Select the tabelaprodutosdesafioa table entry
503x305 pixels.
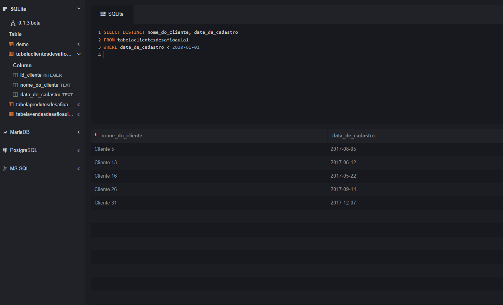click(x=44, y=104)
